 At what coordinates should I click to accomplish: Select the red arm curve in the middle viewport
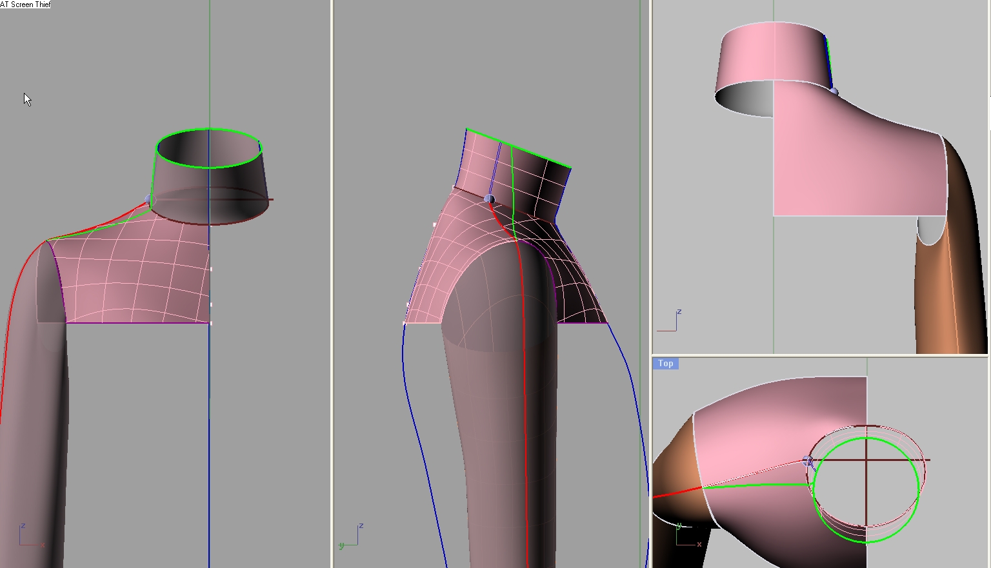coord(525,387)
